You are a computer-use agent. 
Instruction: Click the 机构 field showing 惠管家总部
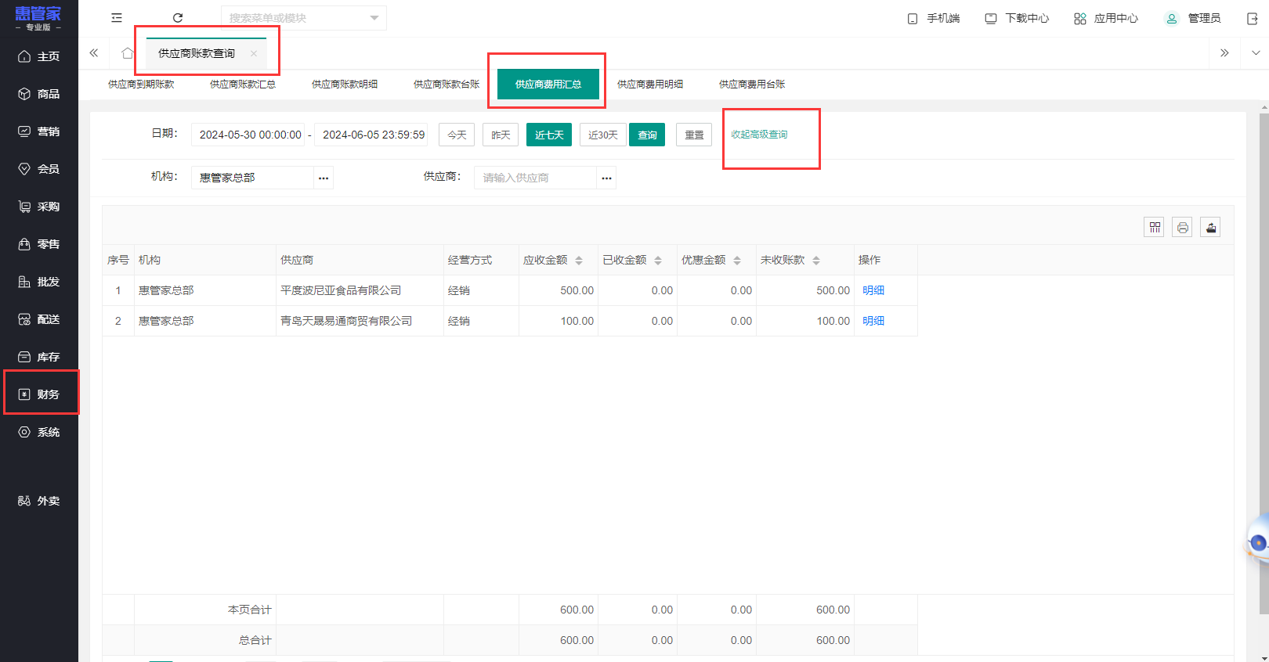[x=252, y=178]
